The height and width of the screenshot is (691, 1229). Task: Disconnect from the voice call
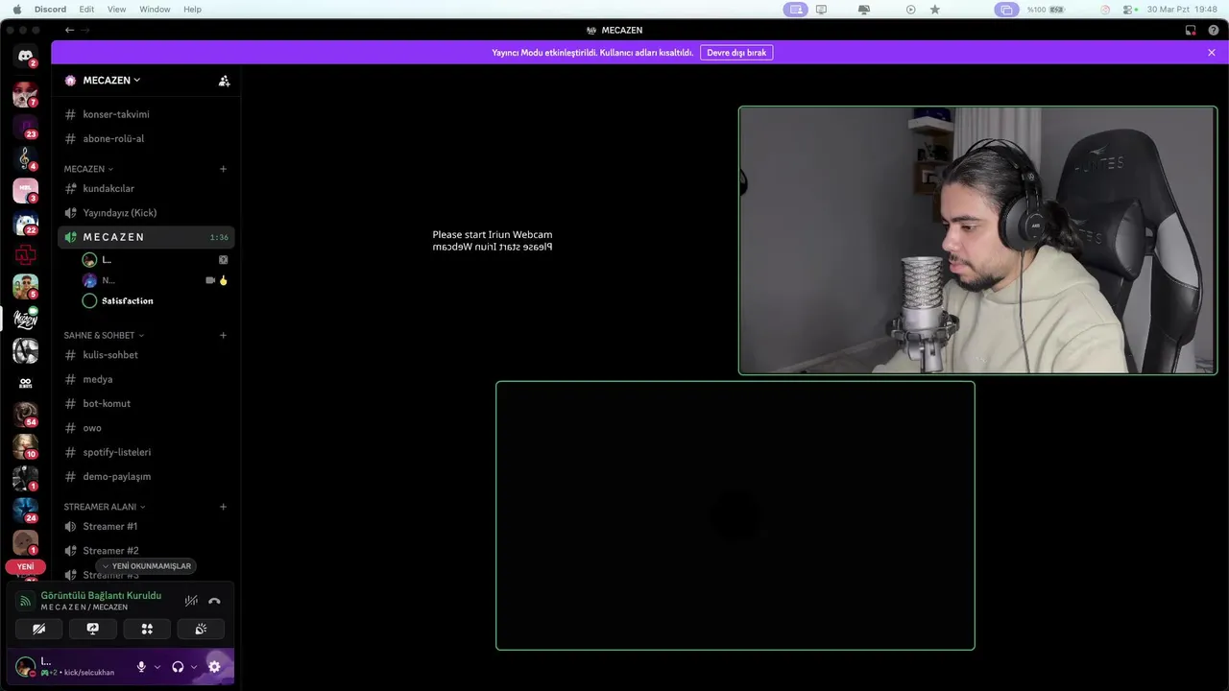tap(214, 601)
